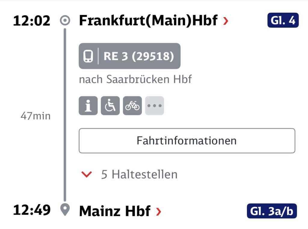Image resolution: width=308 pixels, height=229 pixels.
Task: Show the 5 Haltestellen stop list
Action: [x=139, y=174]
